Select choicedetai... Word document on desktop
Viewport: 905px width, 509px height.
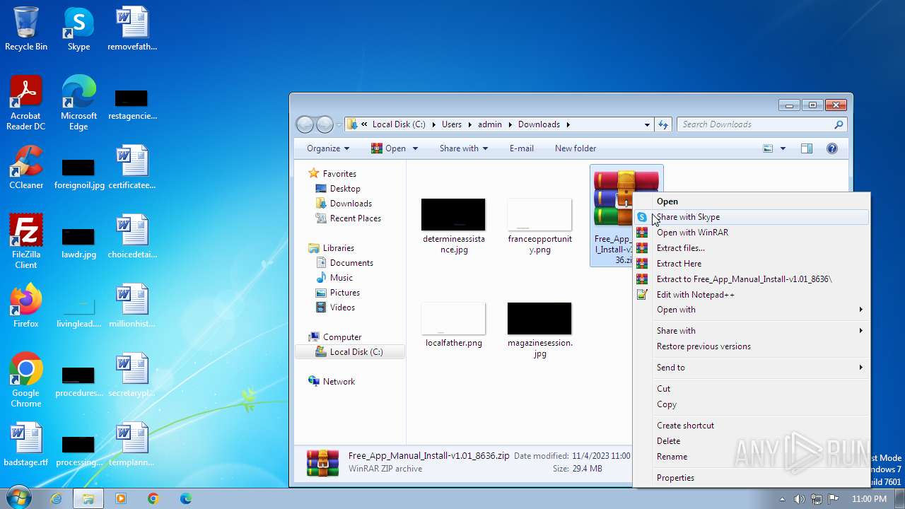pos(132,237)
